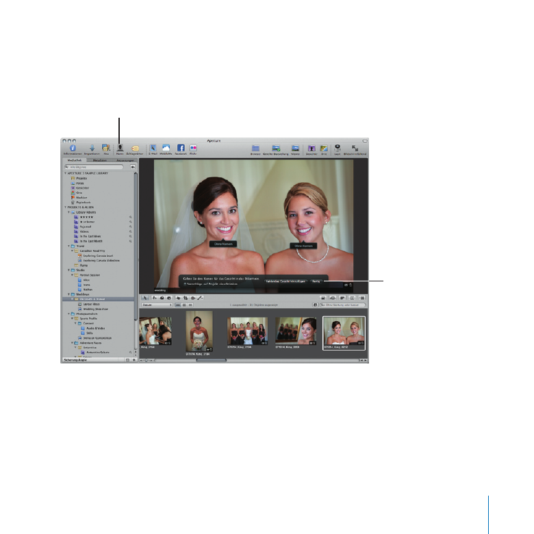Click the Alle Objekte search field
The width and height of the screenshot is (534, 534).
click(94, 167)
